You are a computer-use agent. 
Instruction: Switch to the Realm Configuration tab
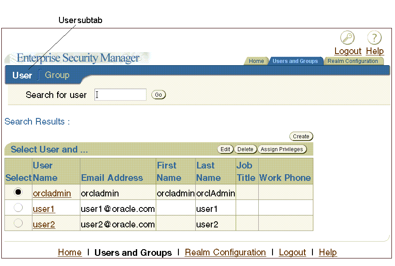[352, 61]
